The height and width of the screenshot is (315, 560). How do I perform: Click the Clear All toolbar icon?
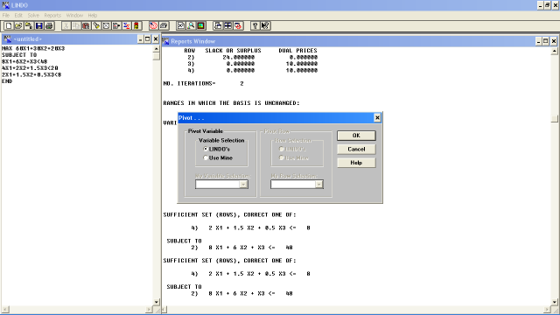tap(136, 25)
